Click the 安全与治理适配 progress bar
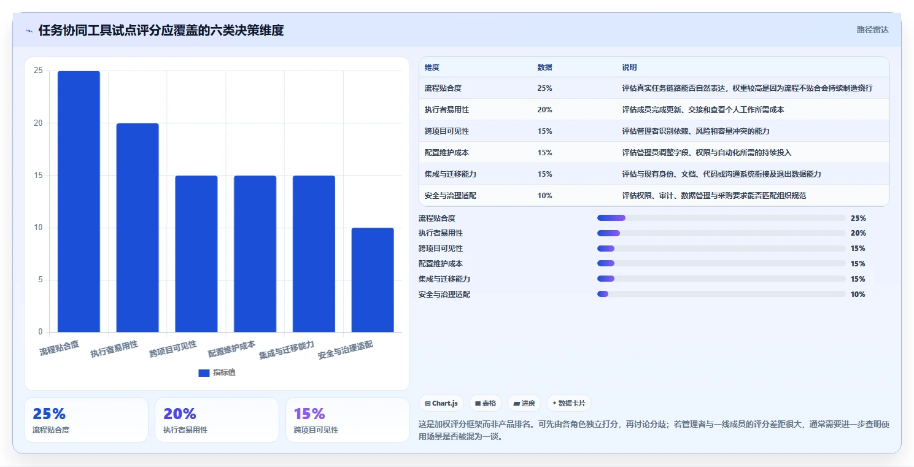The image size is (914, 467). (721, 295)
